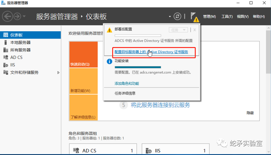
Task: Click the 部署后配置 progress bar
Action: tap(138, 36)
